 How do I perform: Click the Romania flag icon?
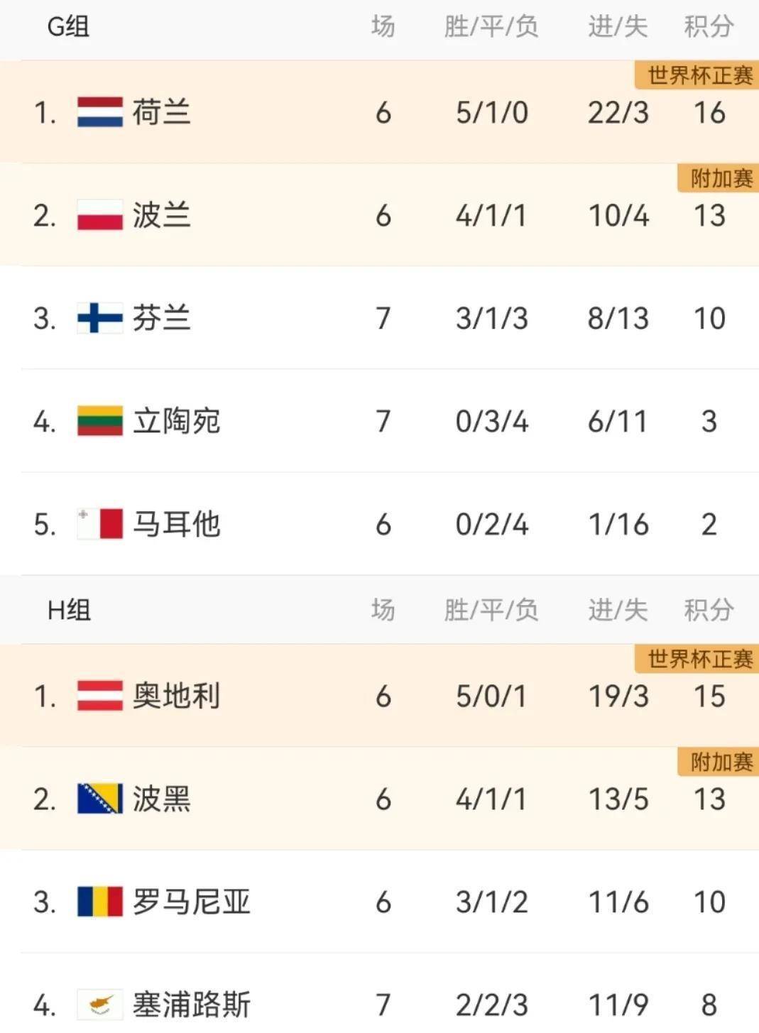tap(99, 902)
